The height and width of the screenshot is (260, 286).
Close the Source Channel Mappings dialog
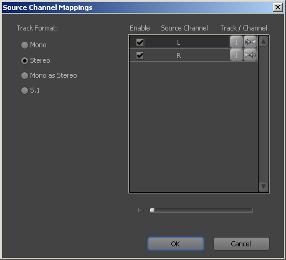(278, 7)
